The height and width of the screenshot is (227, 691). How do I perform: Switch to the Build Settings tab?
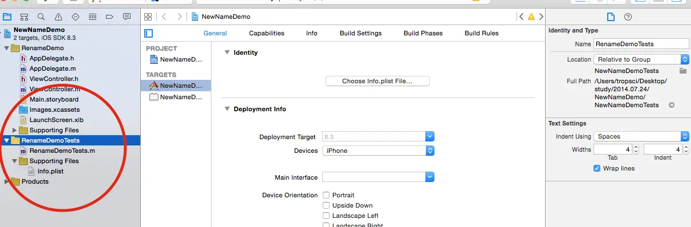[360, 33]
